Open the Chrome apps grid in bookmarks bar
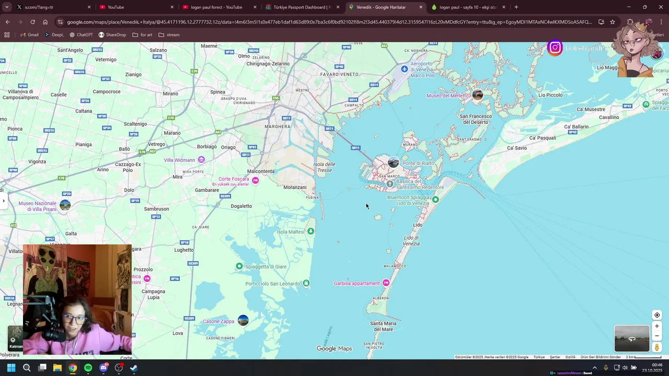This screenshot has width=669, height=376. click(x=7, y=34)
